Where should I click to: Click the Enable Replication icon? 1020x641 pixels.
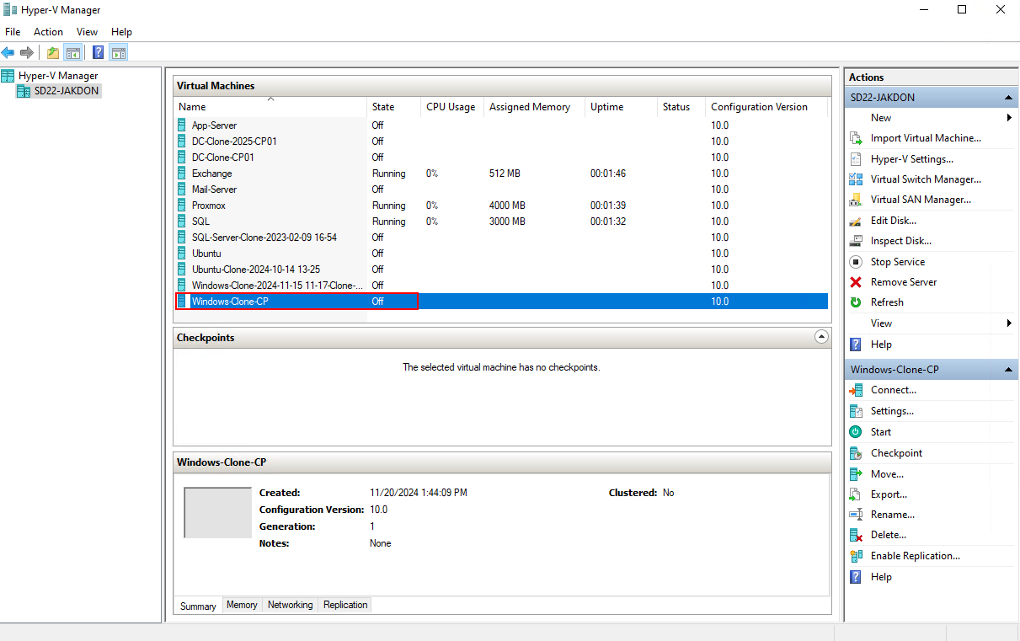pos(856,556)
